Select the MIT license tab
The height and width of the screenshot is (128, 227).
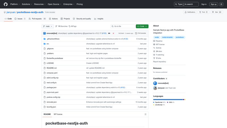tap(58, 114)
